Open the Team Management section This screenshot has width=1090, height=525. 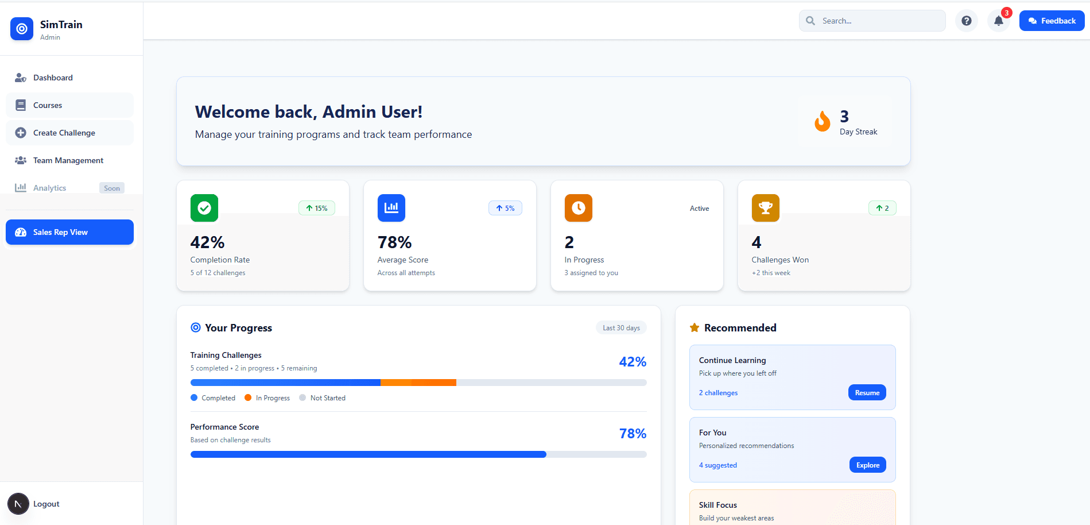(68, 160)
